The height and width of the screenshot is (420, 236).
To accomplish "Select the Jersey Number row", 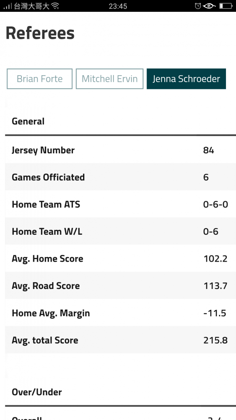I will pos(121,150).
